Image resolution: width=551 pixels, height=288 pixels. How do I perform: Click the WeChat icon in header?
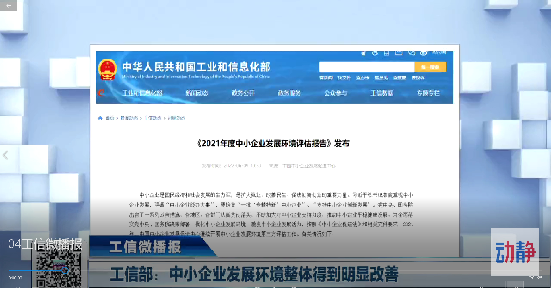point(412,53)
